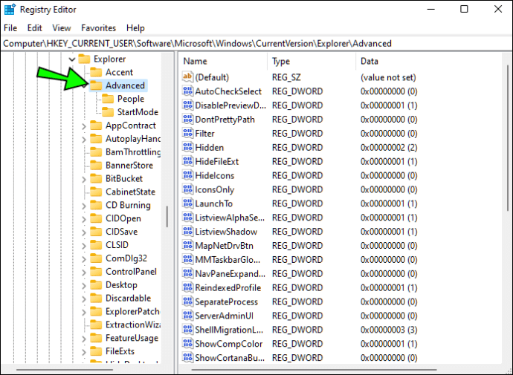This screenshot has height=375, width=513.
Task: Expand the BitBucket key
Action: pos(84,179)
